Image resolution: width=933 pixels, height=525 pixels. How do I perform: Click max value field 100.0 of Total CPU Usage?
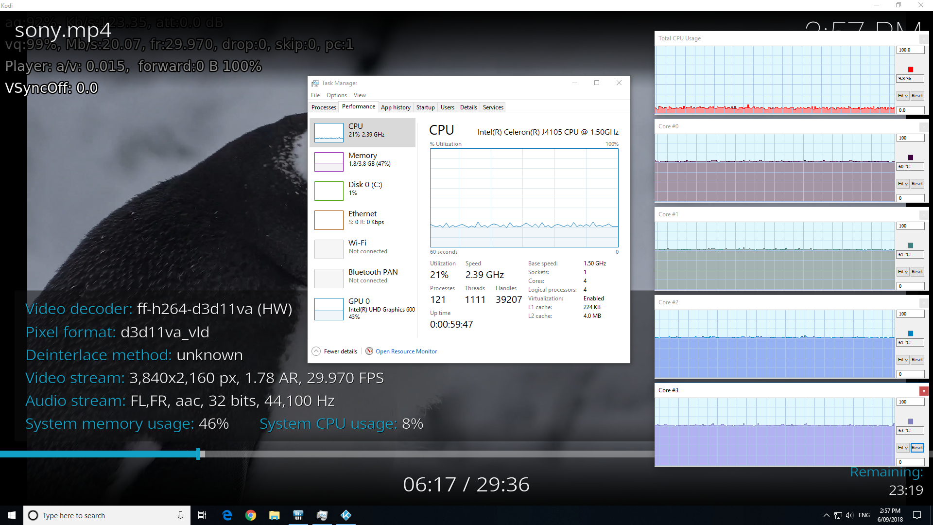[910, 50]
